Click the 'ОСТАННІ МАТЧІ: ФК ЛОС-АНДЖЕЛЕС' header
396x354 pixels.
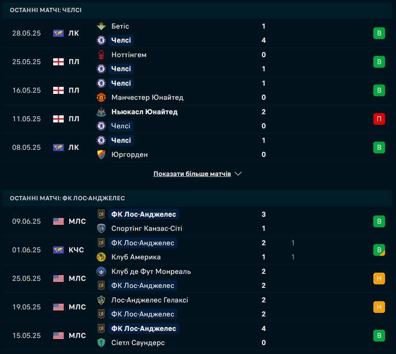(x=67, y=198)
